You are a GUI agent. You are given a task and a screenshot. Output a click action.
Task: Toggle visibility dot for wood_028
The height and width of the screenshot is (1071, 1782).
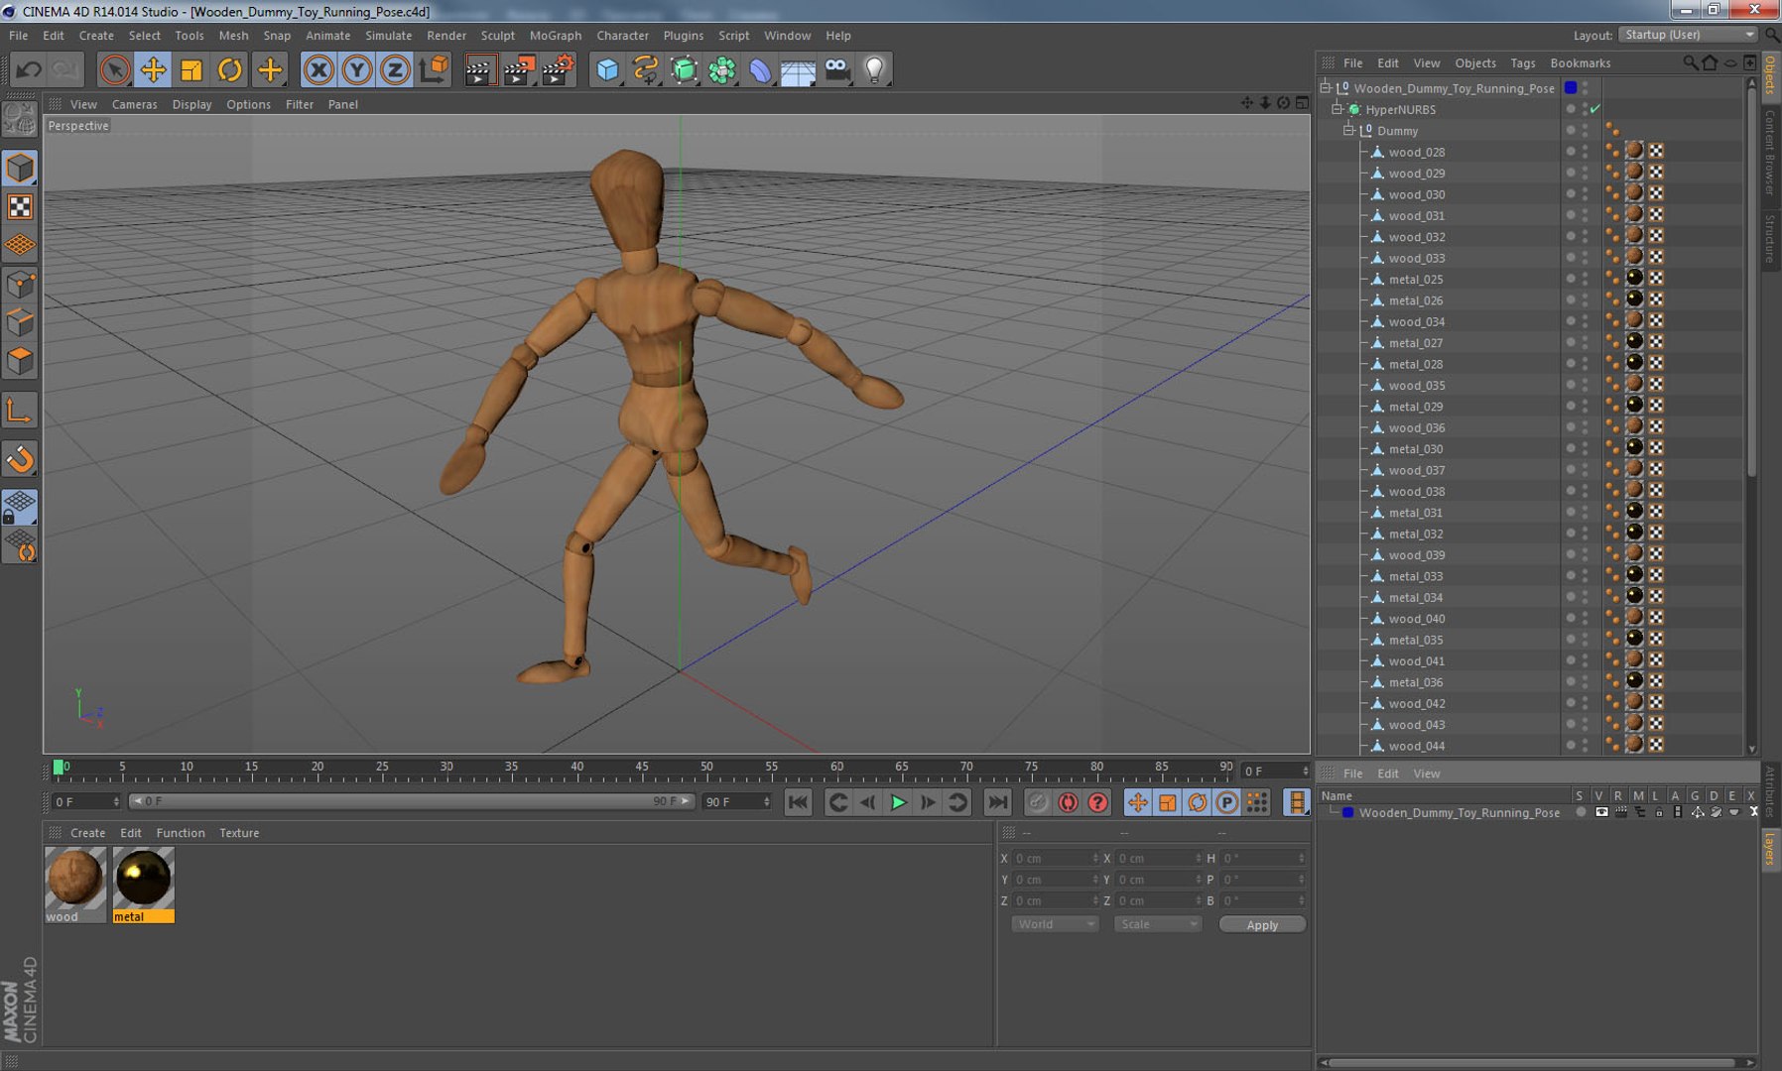coord(1571,151)
